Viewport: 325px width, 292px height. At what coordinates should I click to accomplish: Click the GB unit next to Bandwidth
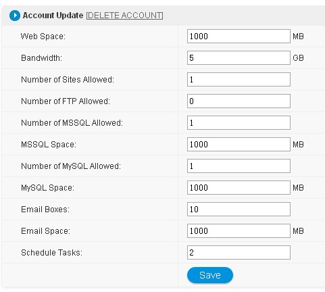tap(298, 58)
